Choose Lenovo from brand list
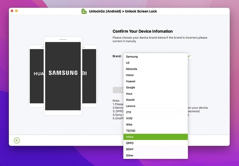The image size is (239, 166). pyautogui.click(x=155, y=106)
